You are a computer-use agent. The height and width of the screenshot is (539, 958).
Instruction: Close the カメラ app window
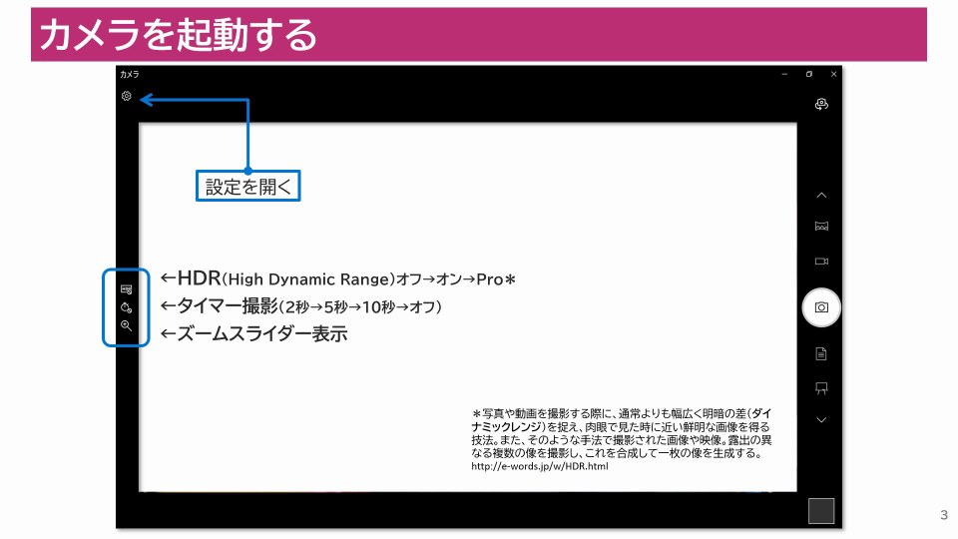833,74
